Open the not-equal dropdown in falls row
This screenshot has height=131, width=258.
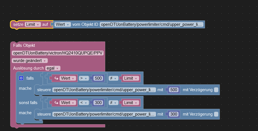click(x=114, y=78)
